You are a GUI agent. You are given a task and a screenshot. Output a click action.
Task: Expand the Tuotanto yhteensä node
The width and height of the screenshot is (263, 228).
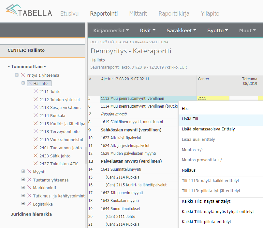click(23, 180)
